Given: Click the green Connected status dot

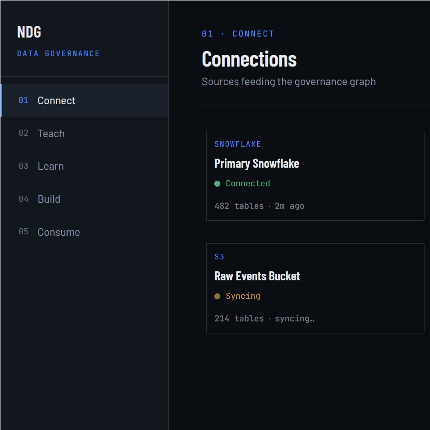Looking at the screenshot, I should [x=217, y=184].
